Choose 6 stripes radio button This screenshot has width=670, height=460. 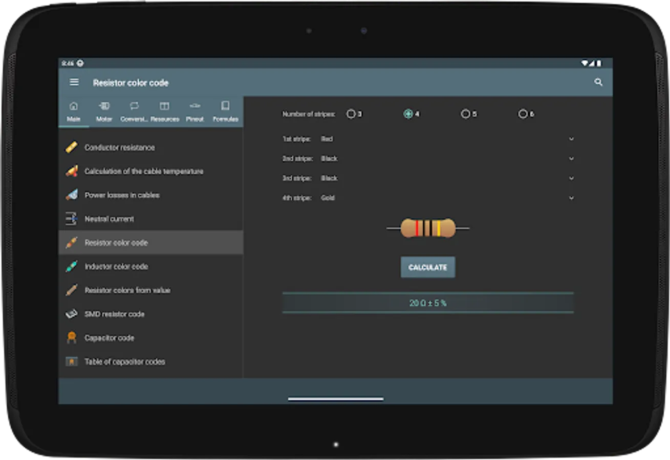click(523, 114)
